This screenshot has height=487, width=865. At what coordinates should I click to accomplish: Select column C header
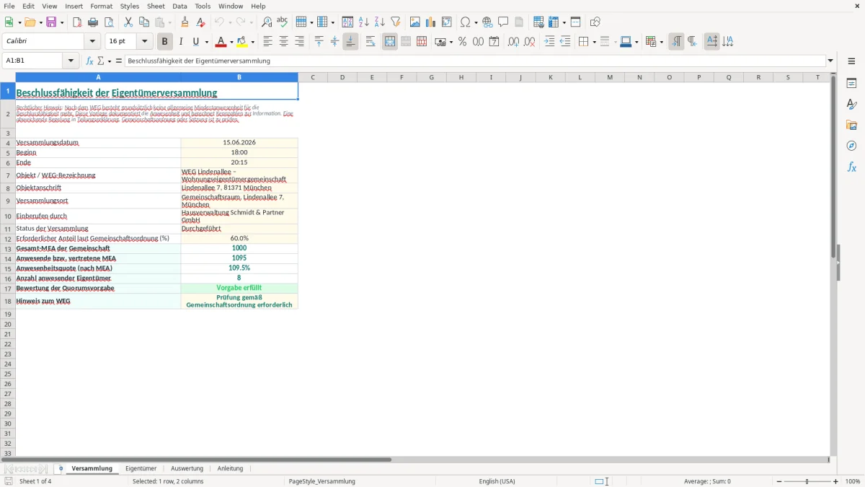(313, 77)
